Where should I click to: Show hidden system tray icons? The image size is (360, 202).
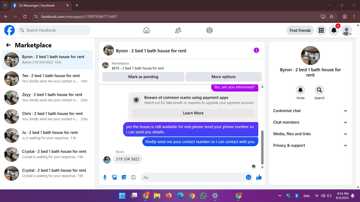(280, 196)
